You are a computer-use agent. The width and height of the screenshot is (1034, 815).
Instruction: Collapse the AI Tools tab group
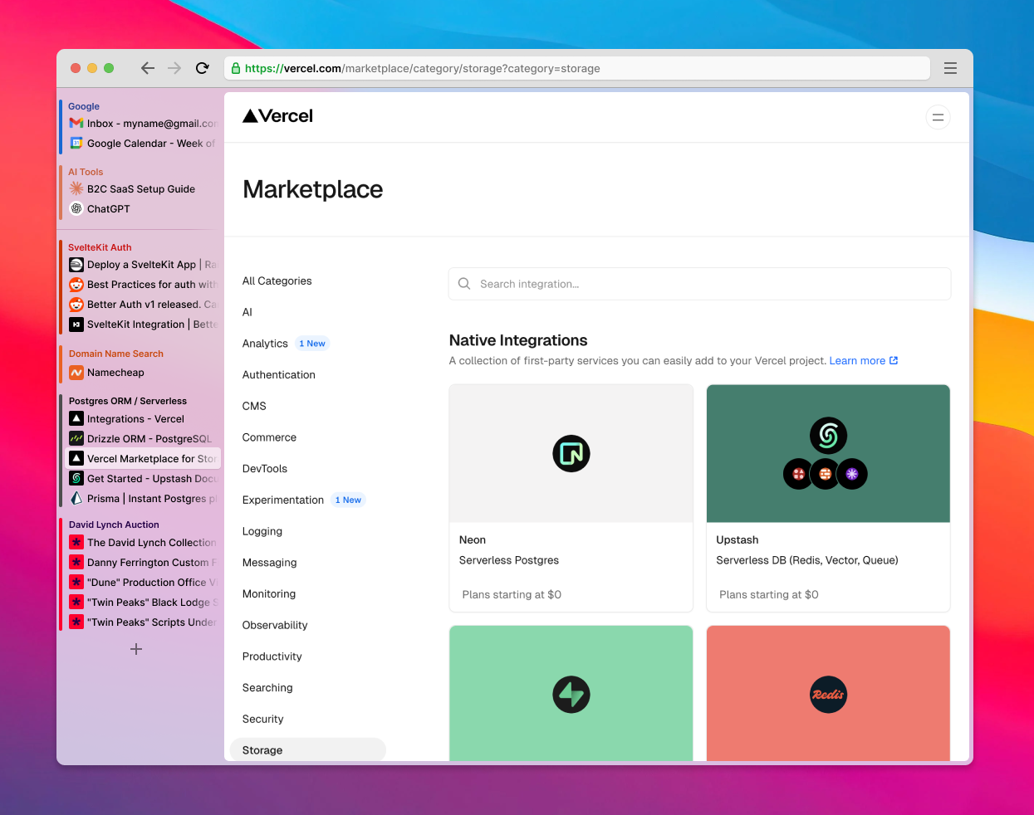[86, 172]
